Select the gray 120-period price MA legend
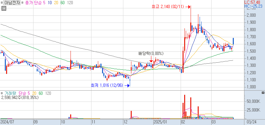The width and height of the screenshot is (265, 125). pos(70,3)
